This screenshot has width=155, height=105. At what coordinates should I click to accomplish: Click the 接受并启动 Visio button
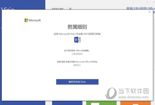point(77,82)
